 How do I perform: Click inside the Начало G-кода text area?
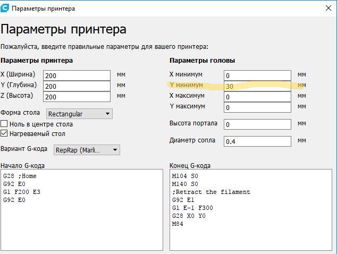[82, 210]
